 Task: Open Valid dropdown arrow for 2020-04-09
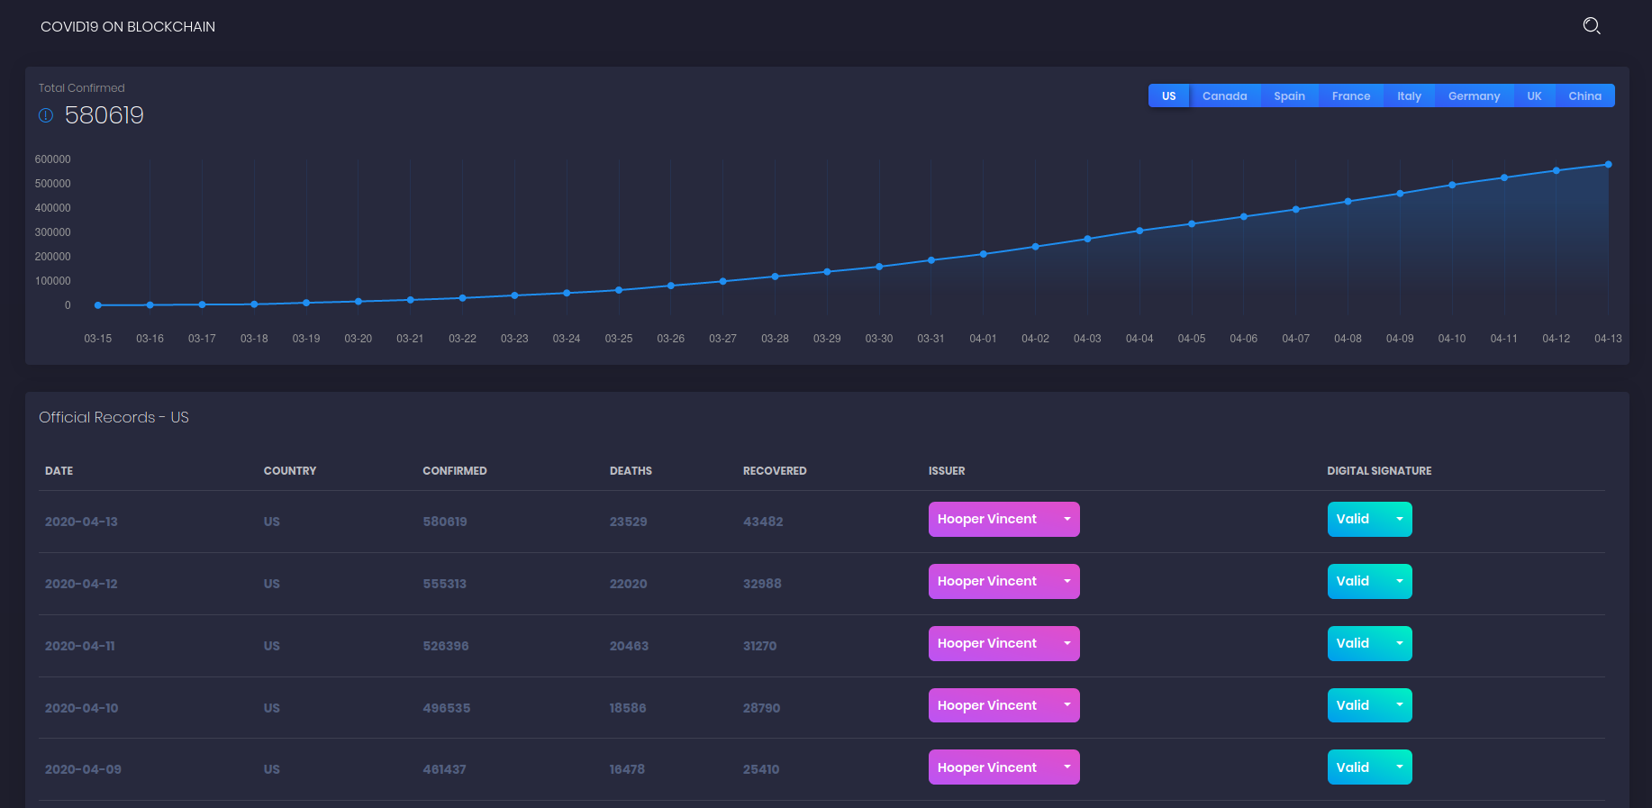[1399, 767]
